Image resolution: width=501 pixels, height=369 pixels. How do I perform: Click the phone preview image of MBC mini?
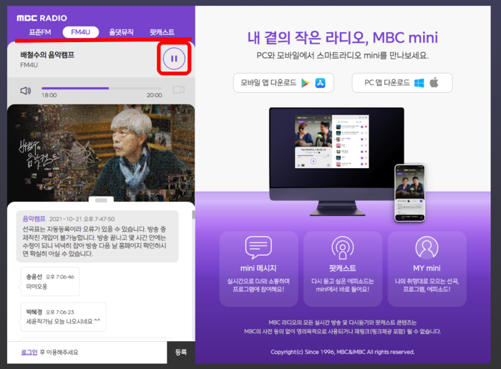410,193
